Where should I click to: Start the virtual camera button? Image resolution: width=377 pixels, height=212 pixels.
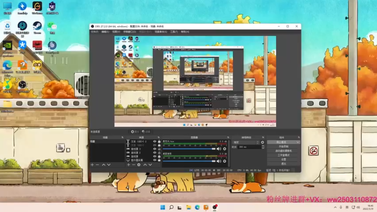(284, 151)
